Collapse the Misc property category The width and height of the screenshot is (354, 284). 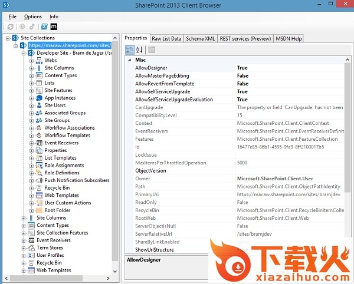(x=130, y=60)
